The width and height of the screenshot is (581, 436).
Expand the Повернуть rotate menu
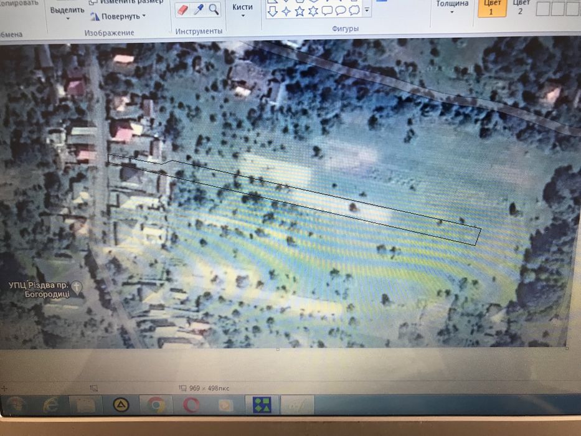[118, 16]
